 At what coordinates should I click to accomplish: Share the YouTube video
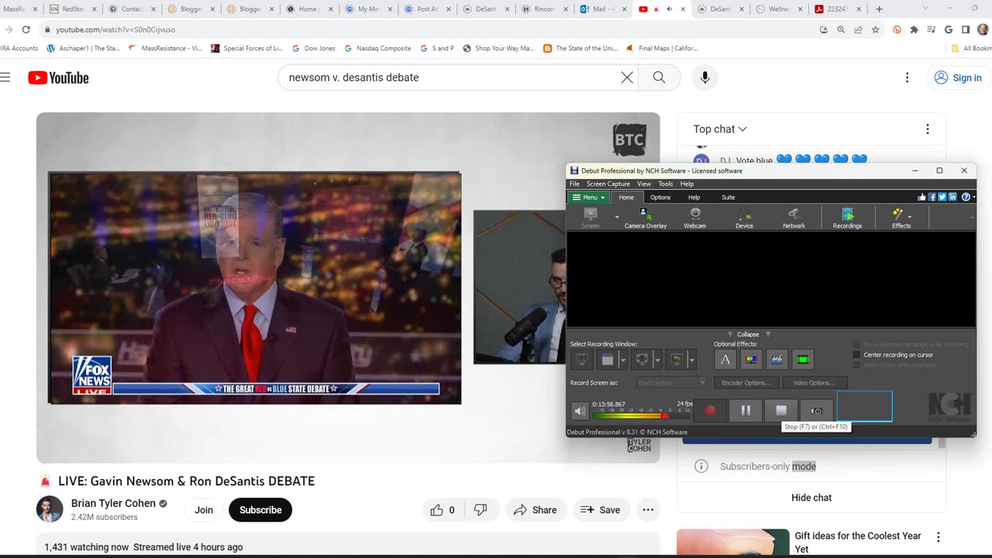[535, 510]
